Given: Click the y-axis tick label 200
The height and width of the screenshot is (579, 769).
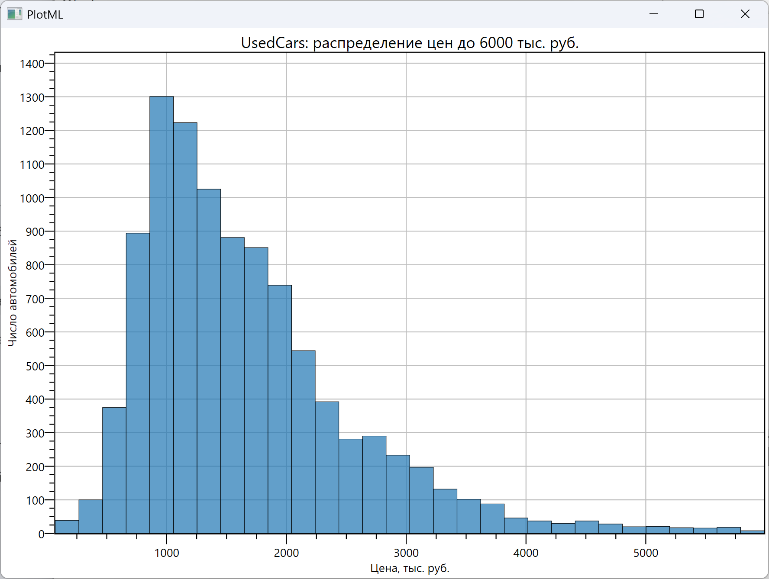Looking at the screenshot, I should coord(35,467).
